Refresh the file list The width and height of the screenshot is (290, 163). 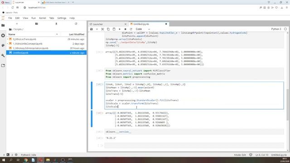pos(76,24)
